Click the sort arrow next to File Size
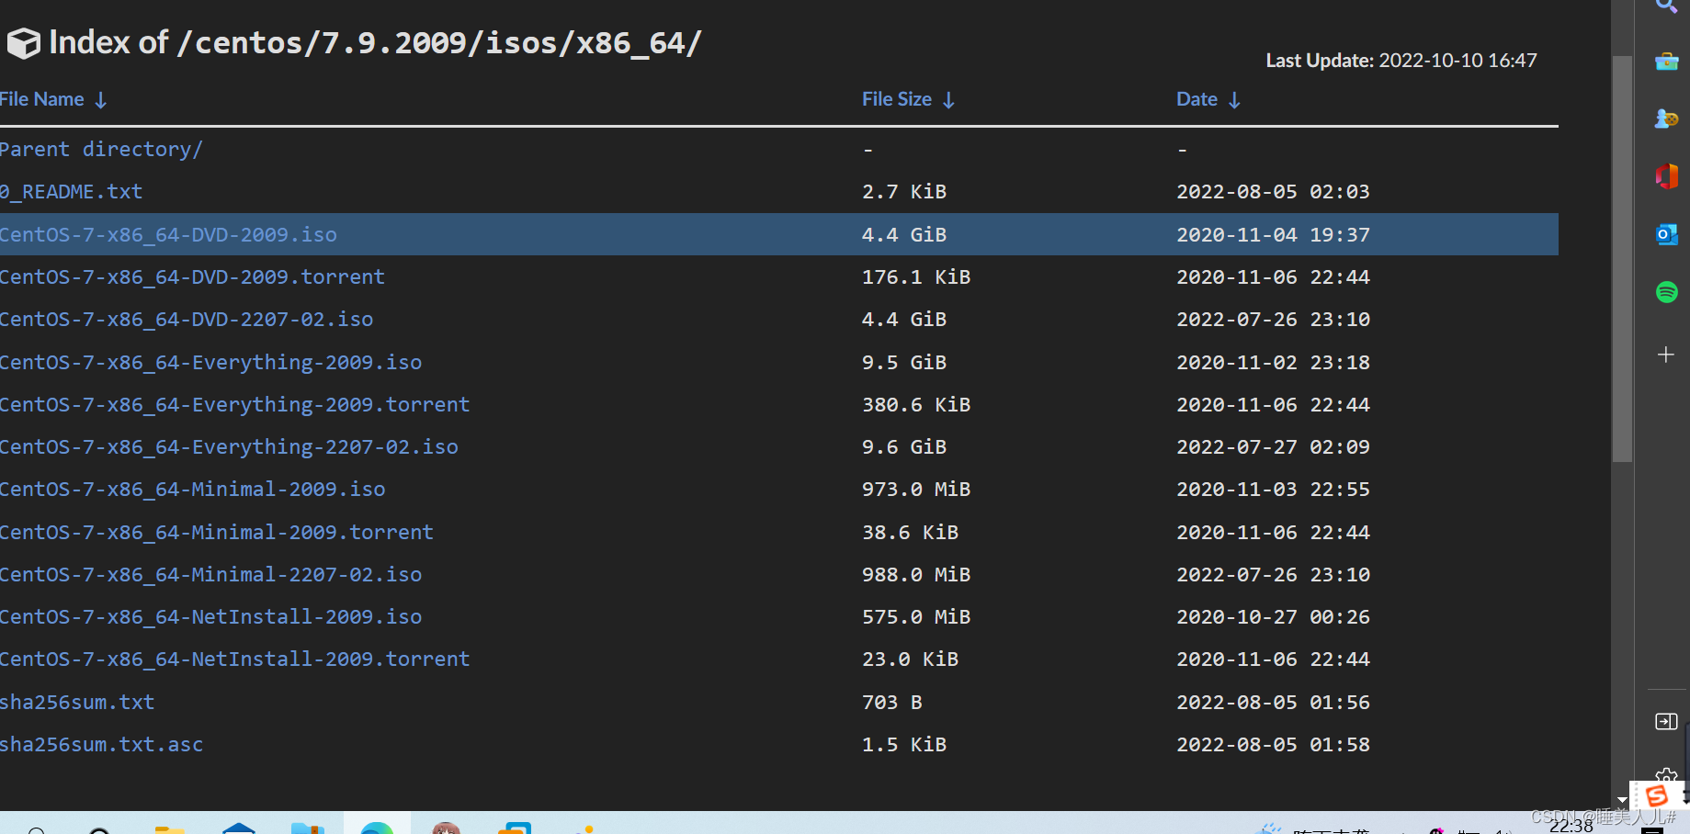Screen dimensions: 1690x834 948,100
